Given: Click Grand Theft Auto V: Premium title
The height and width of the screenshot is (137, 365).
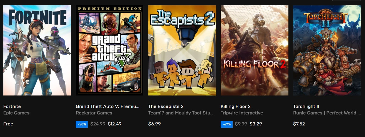Looking at the screenshot, I should 108,106.
